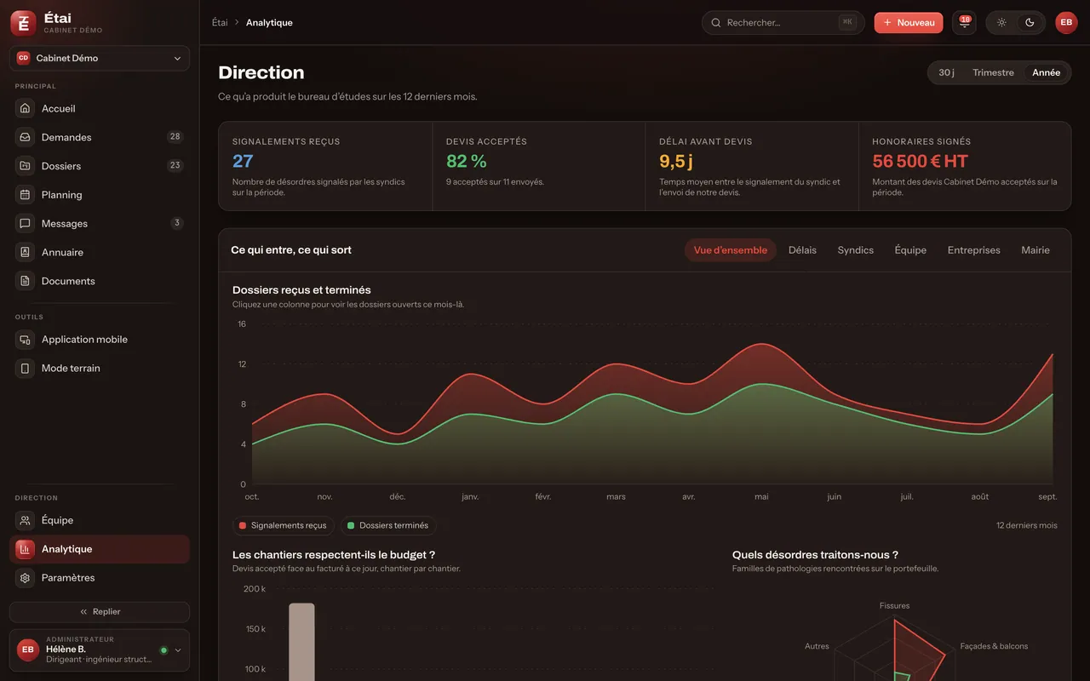Click Délai avant devis value 9,5 j
Viewport: 1090px width, 681px height.
pyautogui.click(x=676, y=161)
